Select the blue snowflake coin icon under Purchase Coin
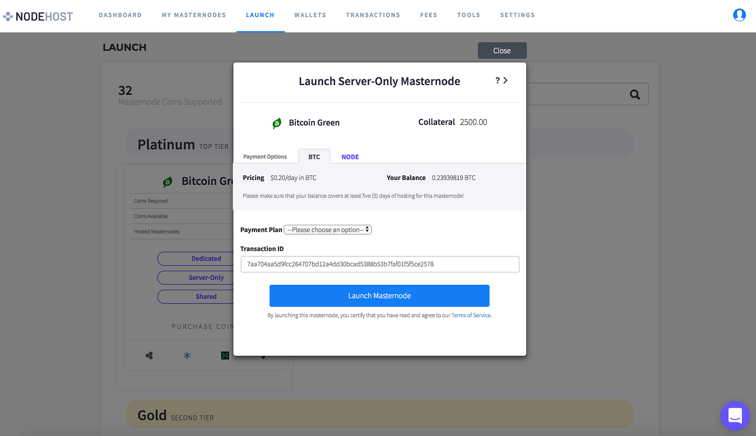756x436 pixels. point(187,355)
